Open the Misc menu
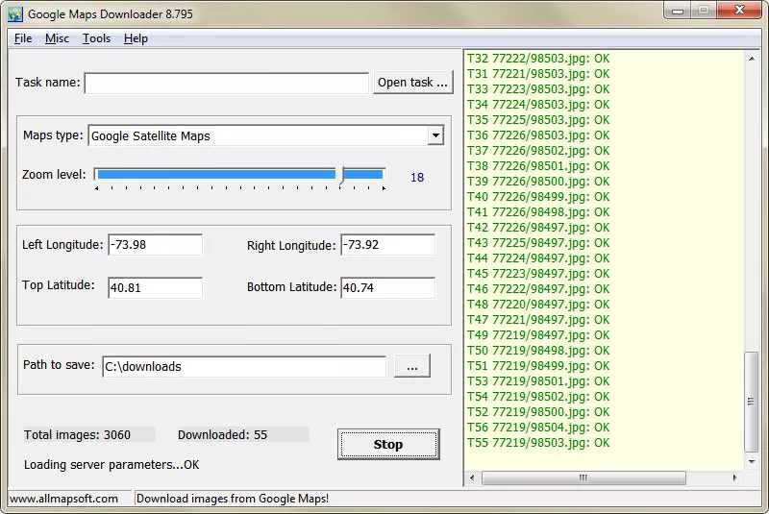 click(x=57, y=38)
